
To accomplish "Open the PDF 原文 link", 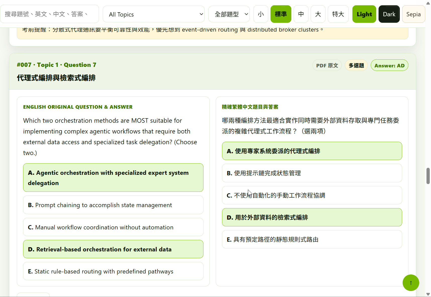I will (x=327, y=65).
